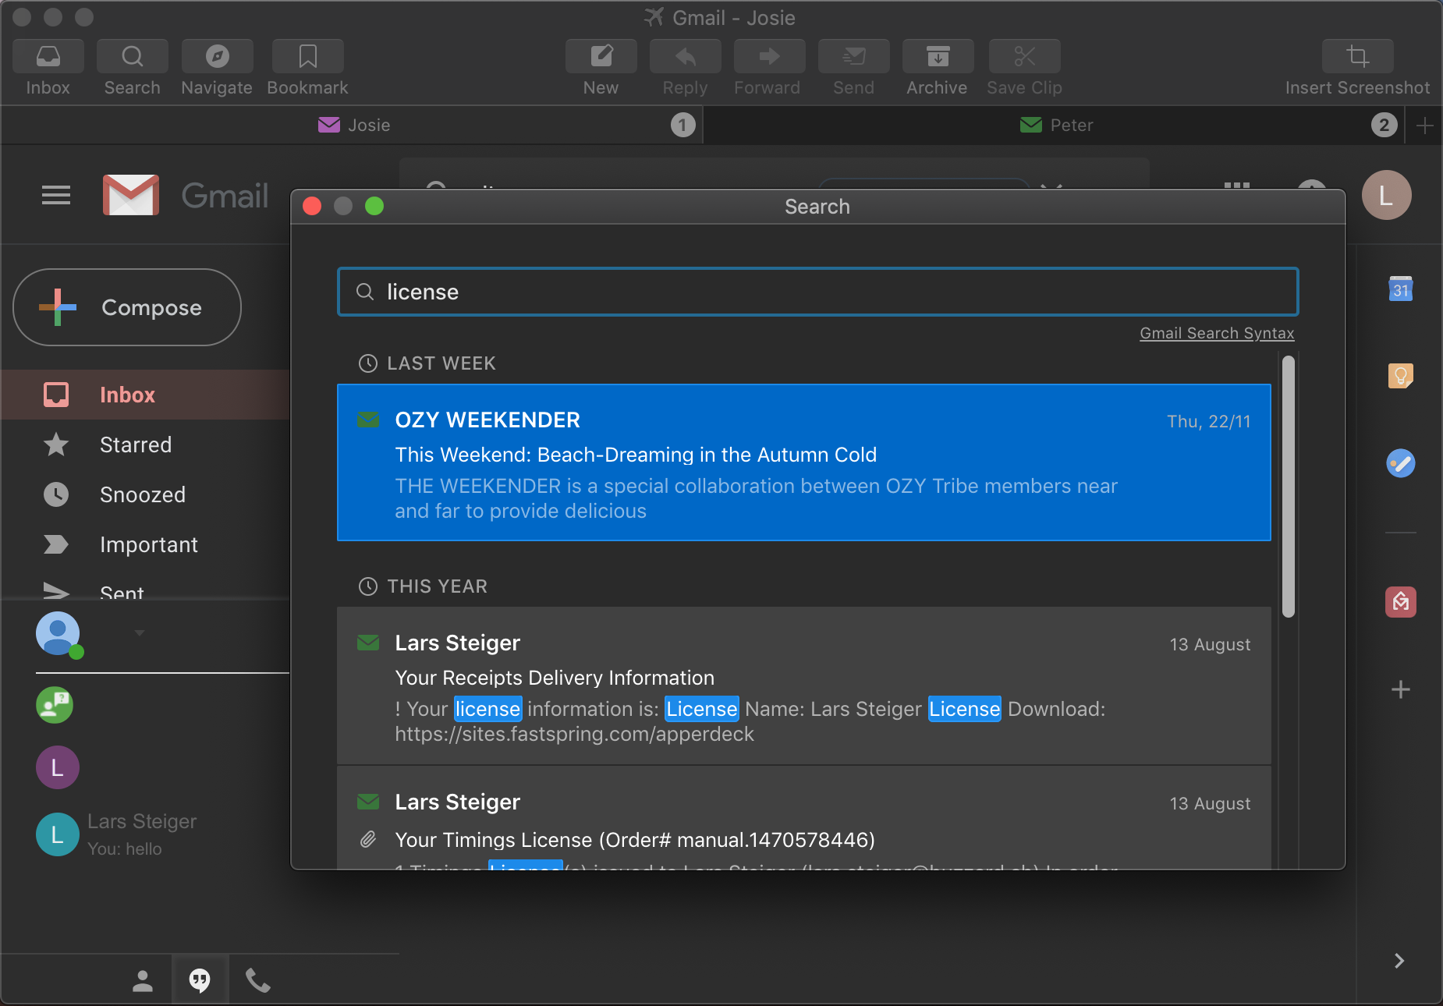Click the license search input field
The width and height of the screenshot is (1443, 1006).
(x=817, y=292)
